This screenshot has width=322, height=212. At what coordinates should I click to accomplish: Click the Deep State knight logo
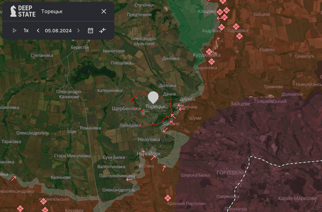coord(13,11)
